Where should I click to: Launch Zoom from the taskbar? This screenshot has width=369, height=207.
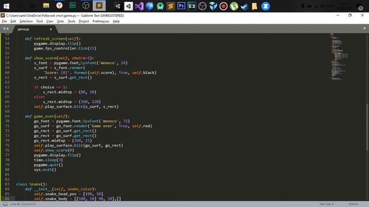pos(265,6)
